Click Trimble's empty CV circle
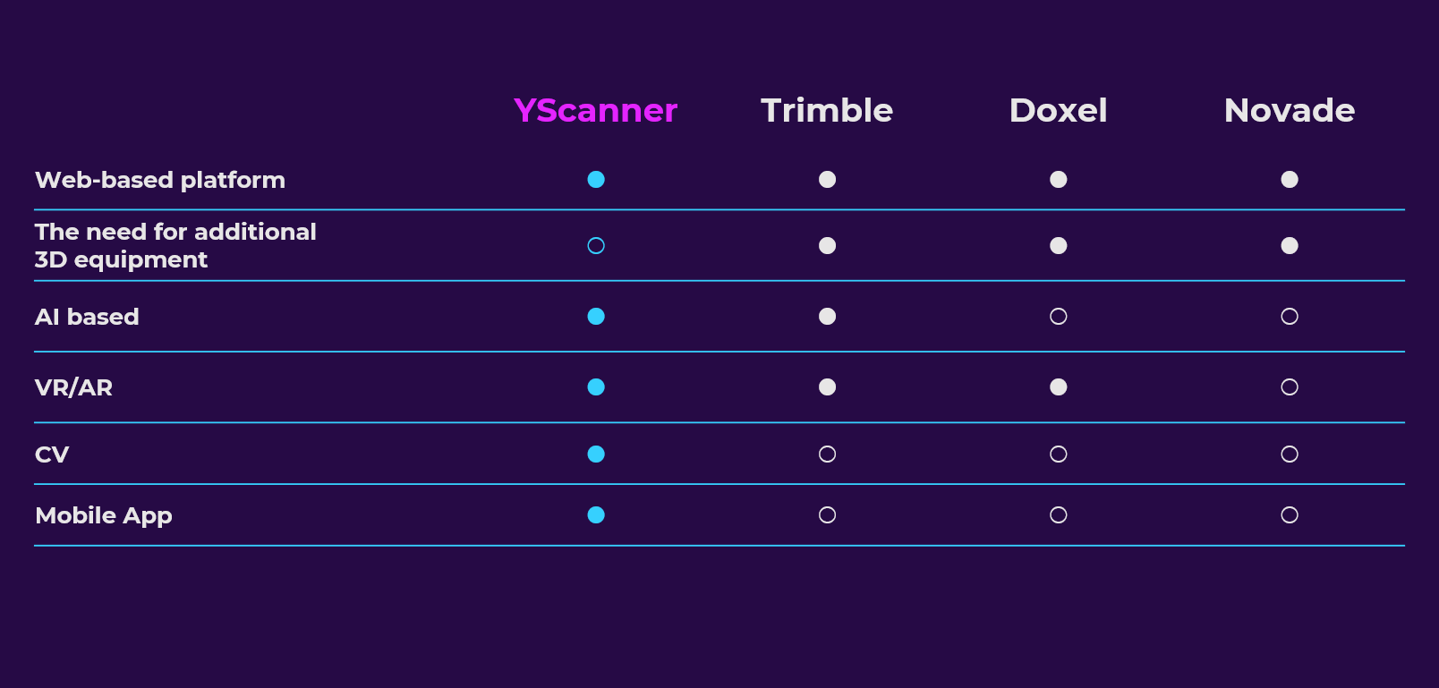 (x=827, y=454)
